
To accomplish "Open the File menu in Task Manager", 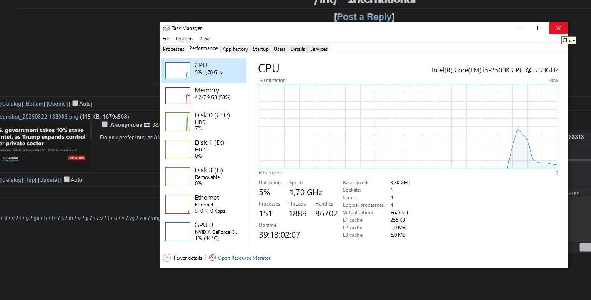I will [166, 39].
